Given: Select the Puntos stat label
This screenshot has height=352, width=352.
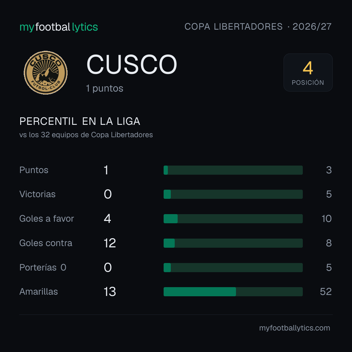Looking at the screenshot, I should coord(34,170).
